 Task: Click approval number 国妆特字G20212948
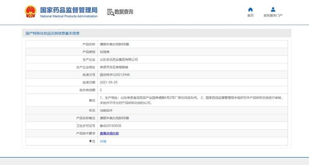click(115, 75)
